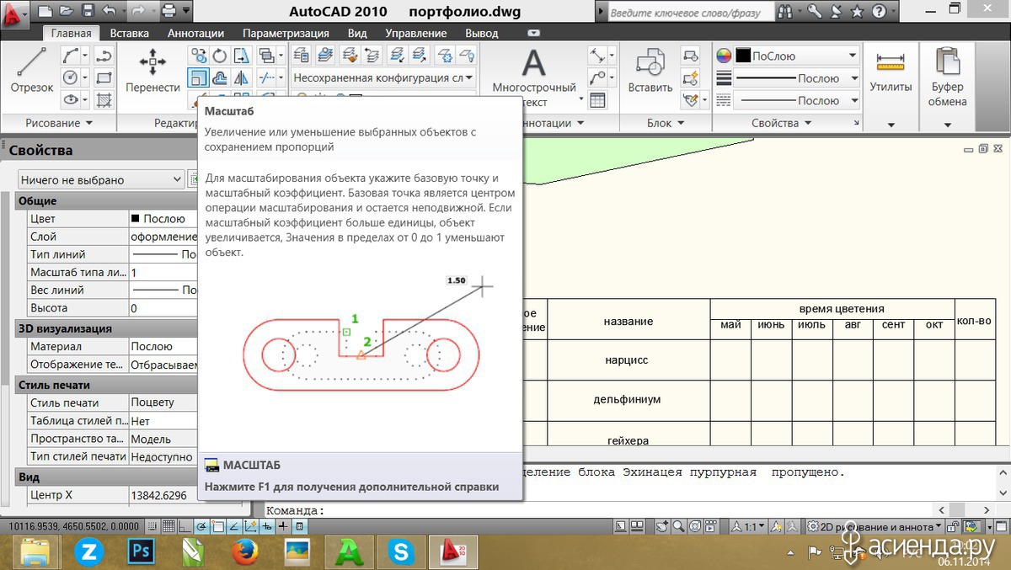This screenshot has width=1011, height=570.
Task: Open Skype from the taskbar
Action: pos(401,551)
